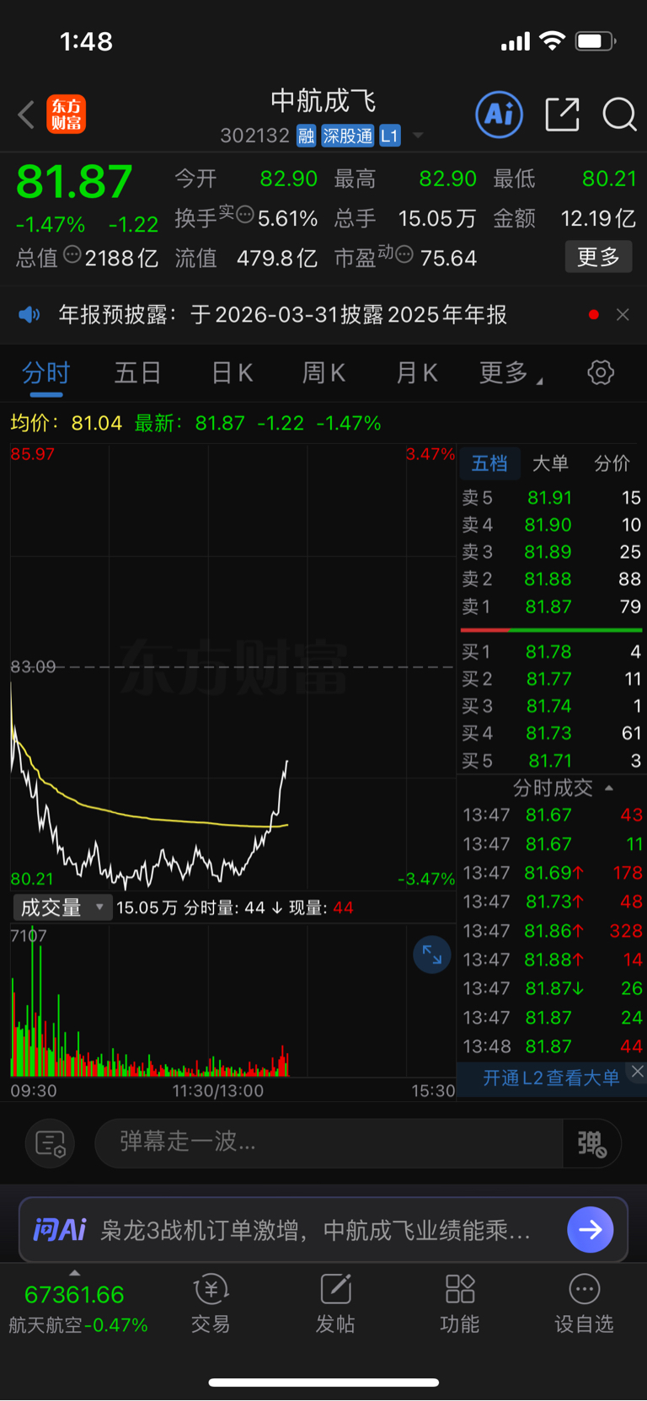The height and width of the screenshot is (1401, 647).
Task: Open the 交易 trade icon
Action: point(211,1304)
